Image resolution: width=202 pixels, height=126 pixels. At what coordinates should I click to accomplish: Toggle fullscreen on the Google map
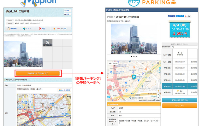(158, 63)
